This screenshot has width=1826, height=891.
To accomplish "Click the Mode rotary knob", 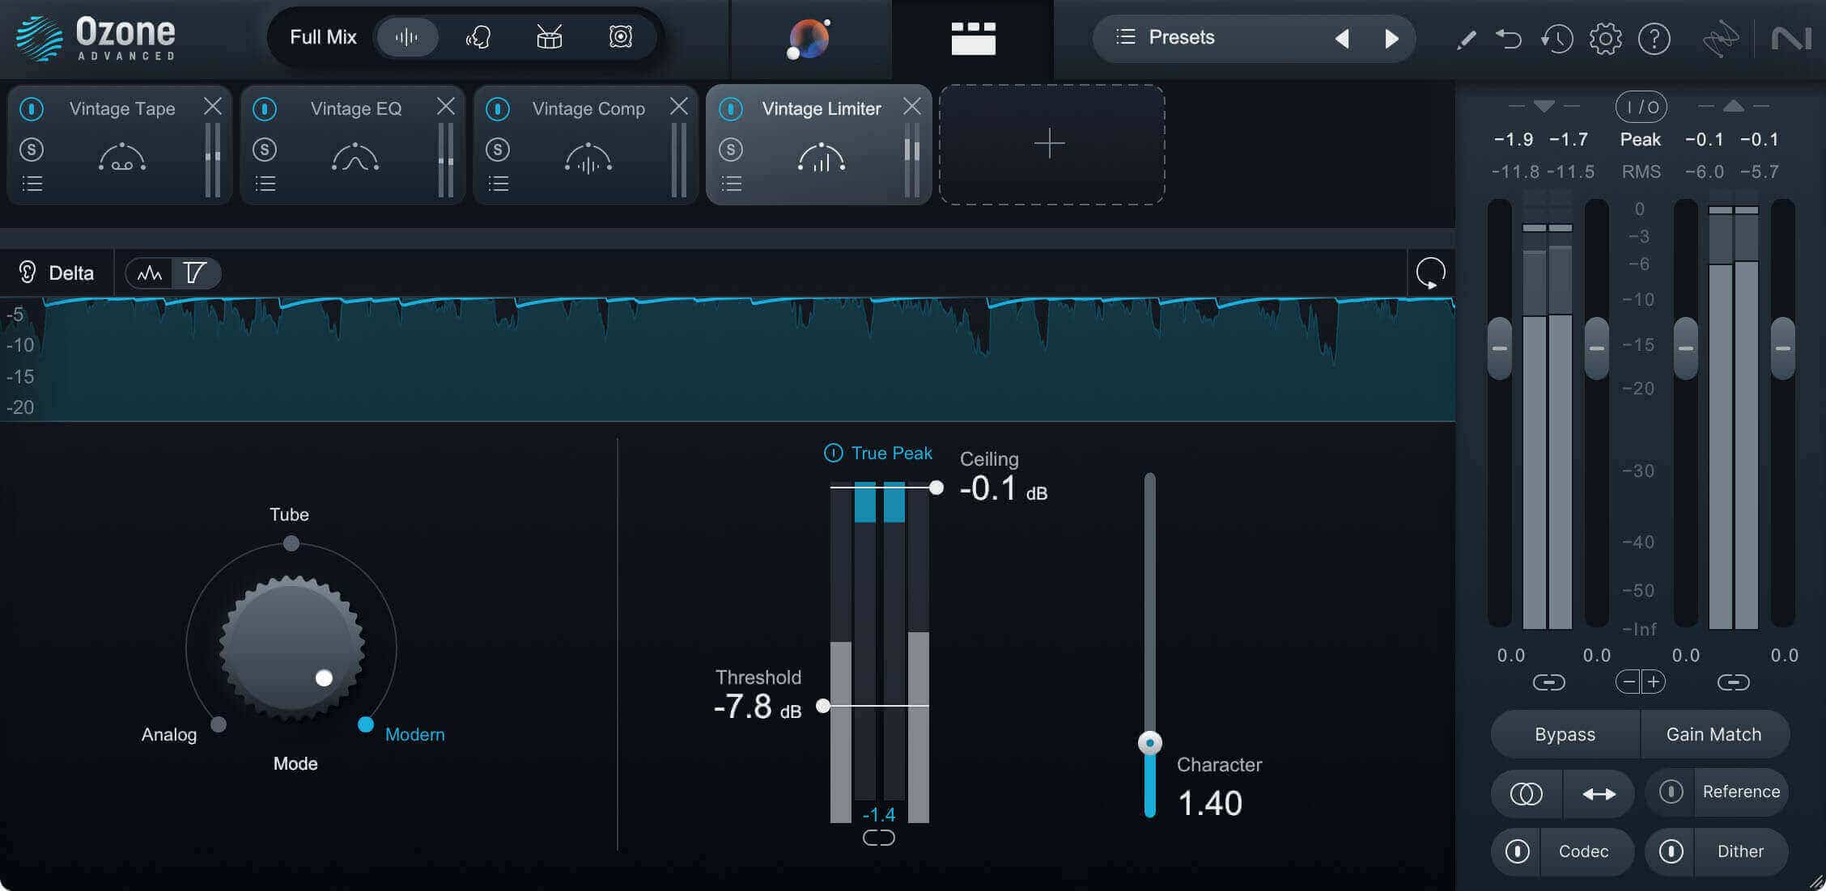I will point(291,647).
